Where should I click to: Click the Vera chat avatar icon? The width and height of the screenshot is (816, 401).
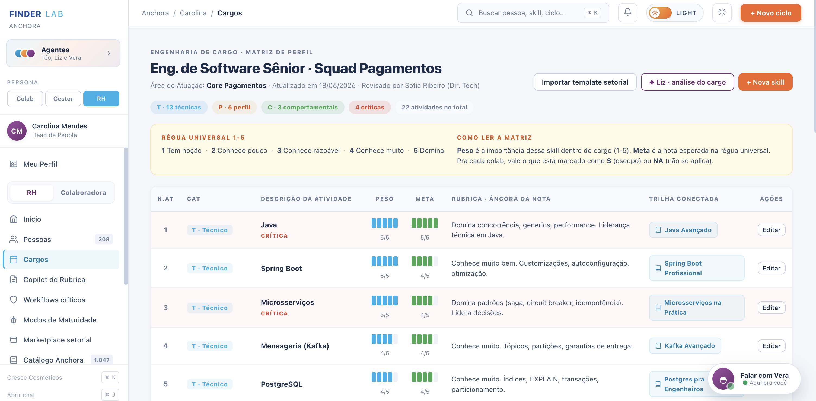[x=723, y=379]
